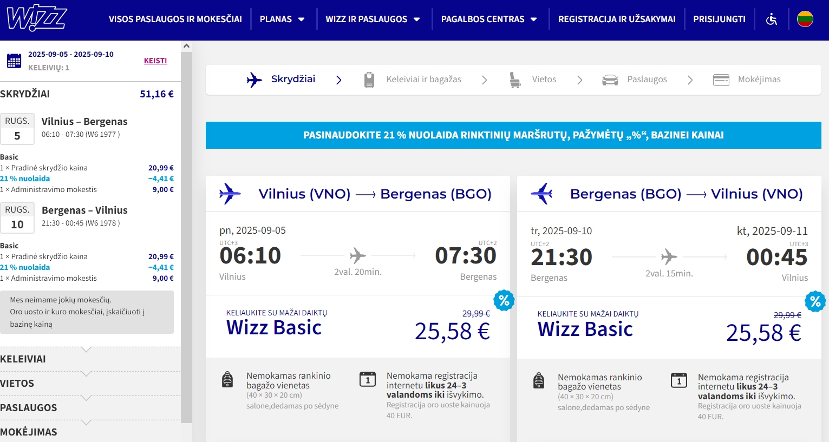
Task: Click the 21% discount promotion banner
Action: tap(513, 135)
